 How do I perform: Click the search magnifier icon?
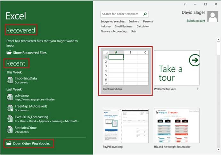coord(145,14)
